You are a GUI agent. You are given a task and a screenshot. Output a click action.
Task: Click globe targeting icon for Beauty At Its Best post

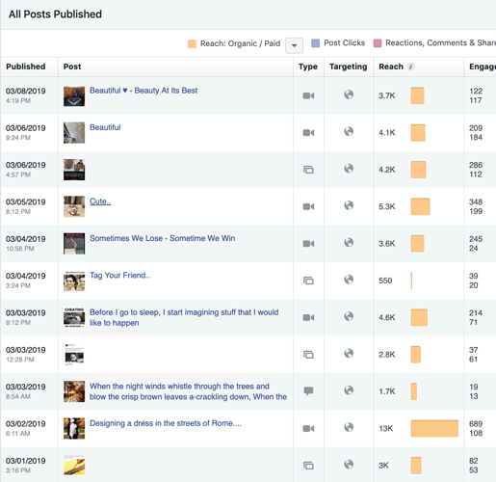349,94
